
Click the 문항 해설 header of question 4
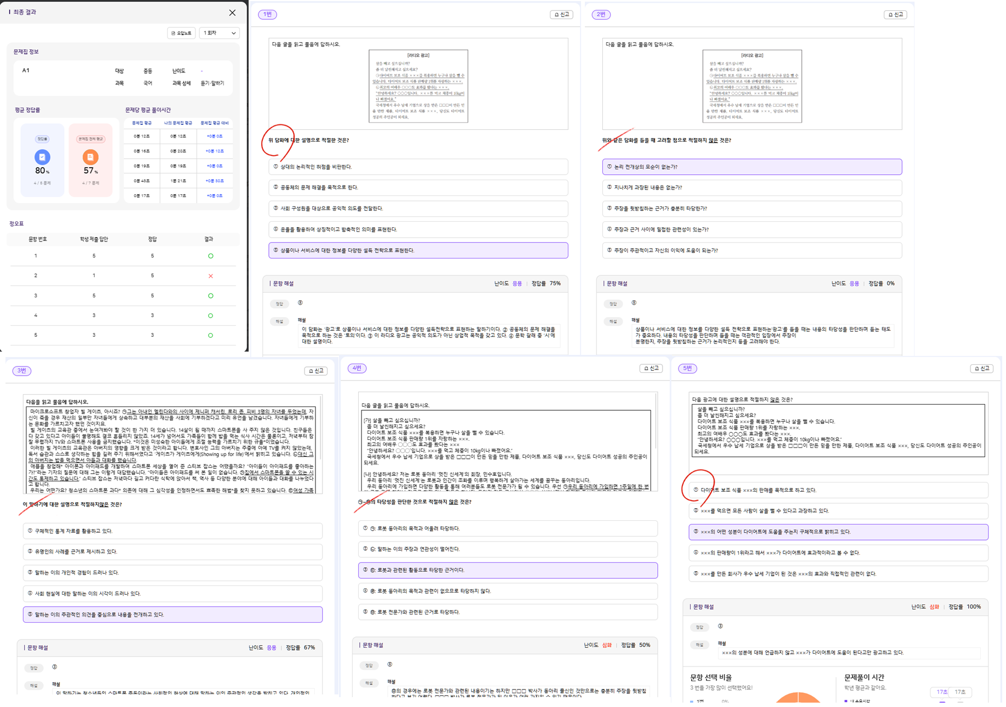pos(372,645)
